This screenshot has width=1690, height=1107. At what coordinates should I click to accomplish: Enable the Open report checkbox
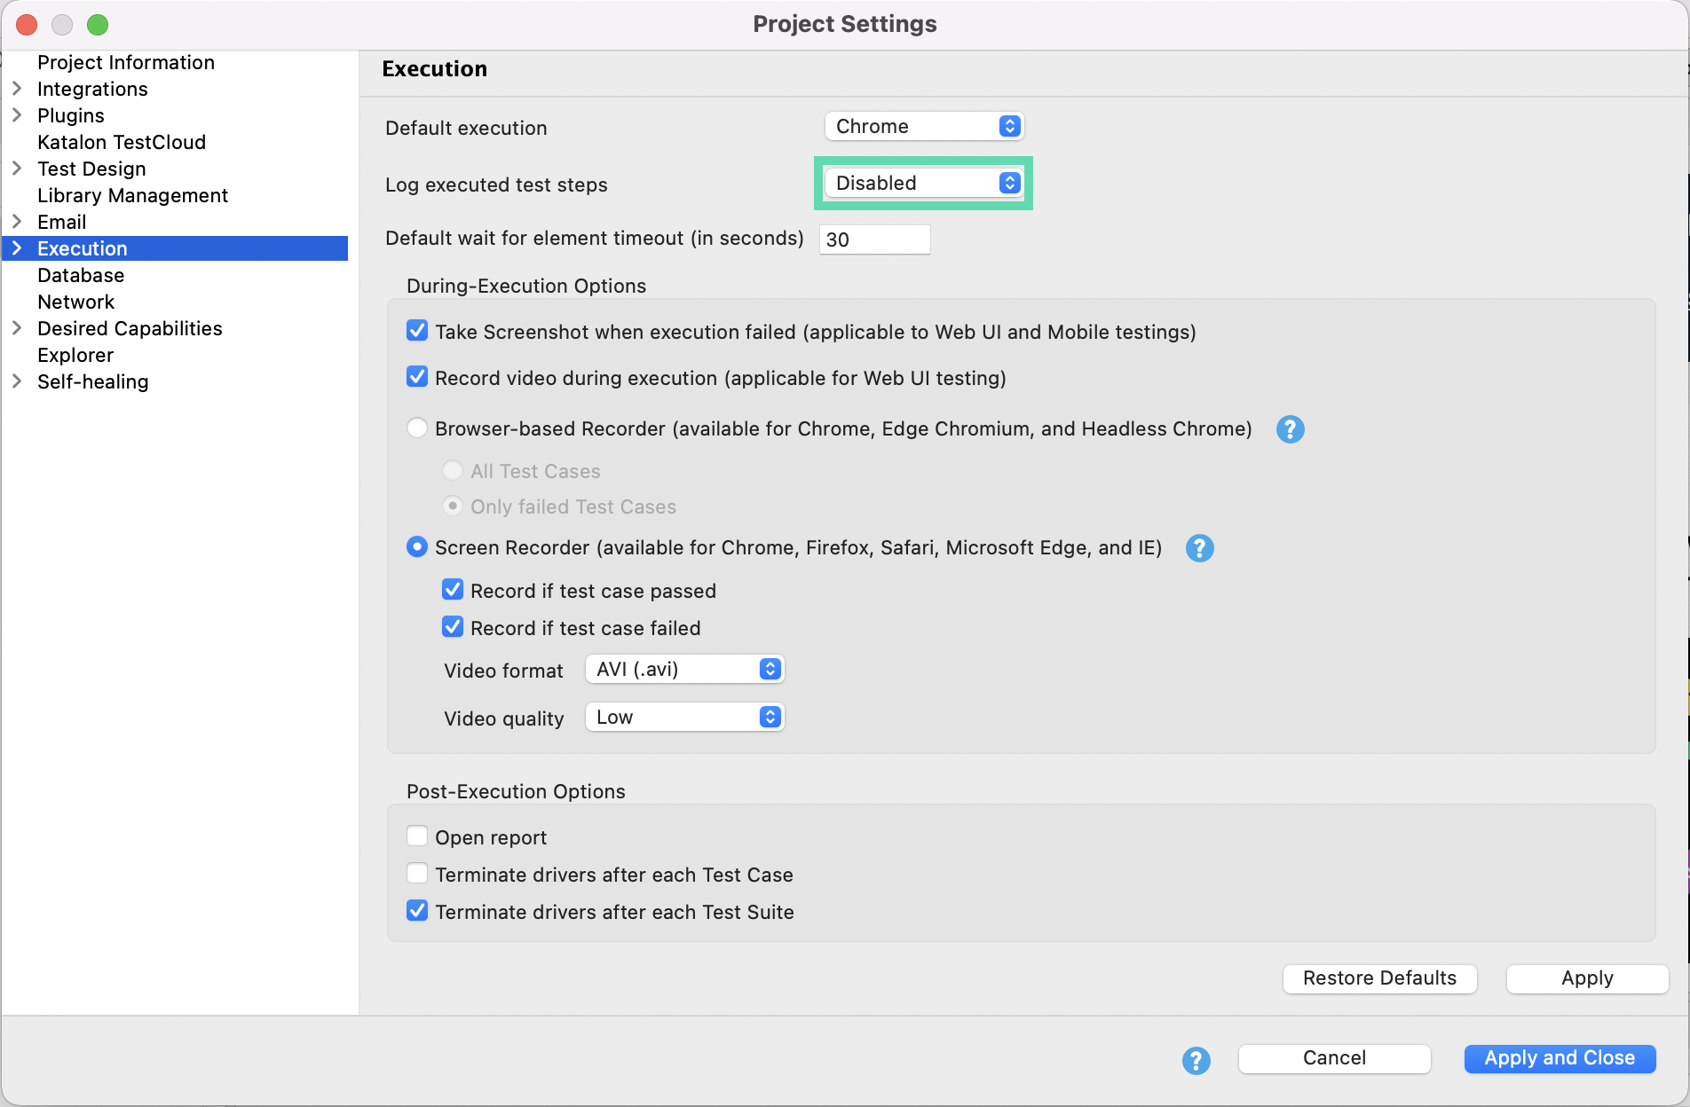[x=417, y=836]
